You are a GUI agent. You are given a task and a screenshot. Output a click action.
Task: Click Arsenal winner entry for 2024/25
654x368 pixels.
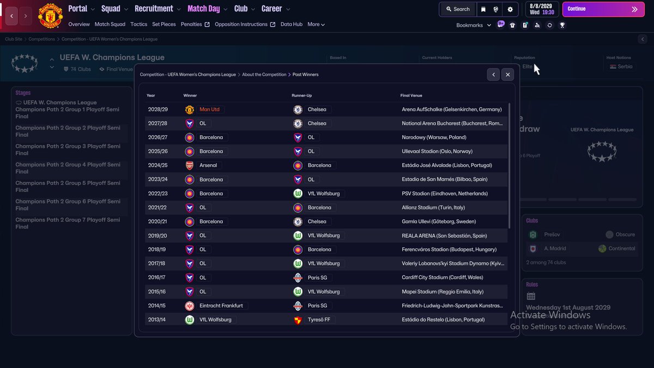(x=208, y=165)
